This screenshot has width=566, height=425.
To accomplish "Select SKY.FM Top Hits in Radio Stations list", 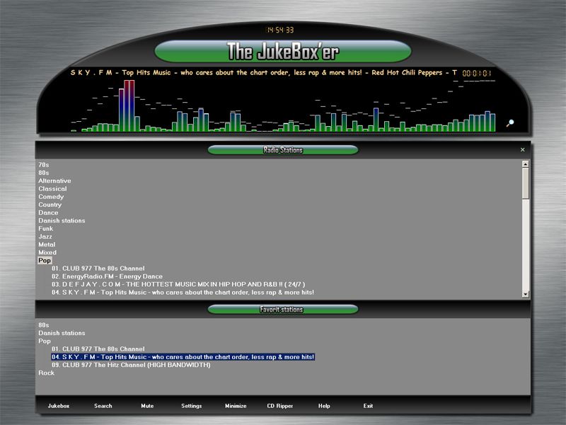I will (x=183, y=292).
